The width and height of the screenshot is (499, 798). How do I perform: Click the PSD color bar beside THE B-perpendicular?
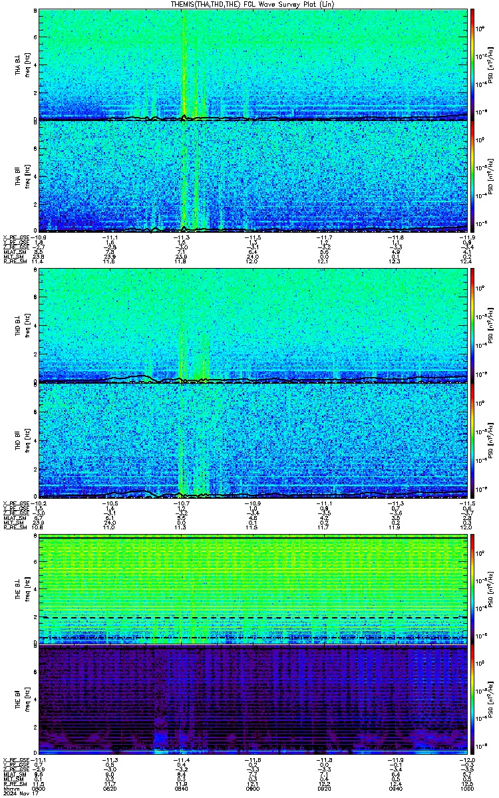472,589
